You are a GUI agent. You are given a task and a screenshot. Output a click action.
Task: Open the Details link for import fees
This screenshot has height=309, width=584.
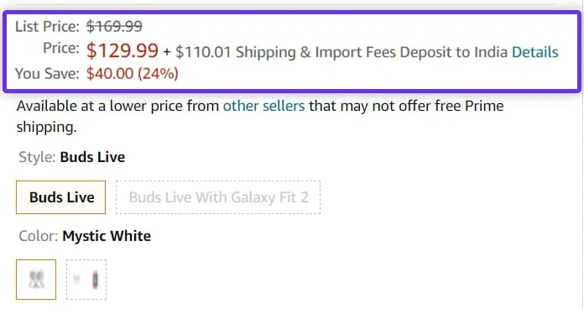[x=534, y=52]
